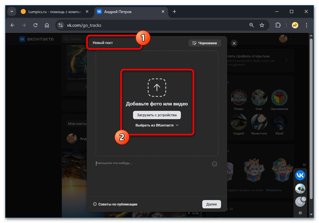
Task: Open Оричевское avatar
Action: coord(279,97)
